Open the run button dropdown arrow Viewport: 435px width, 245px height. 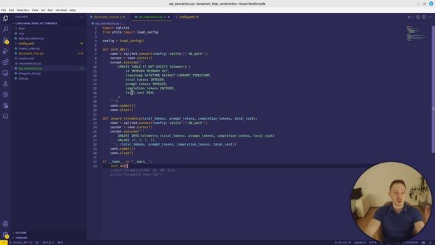413,17
